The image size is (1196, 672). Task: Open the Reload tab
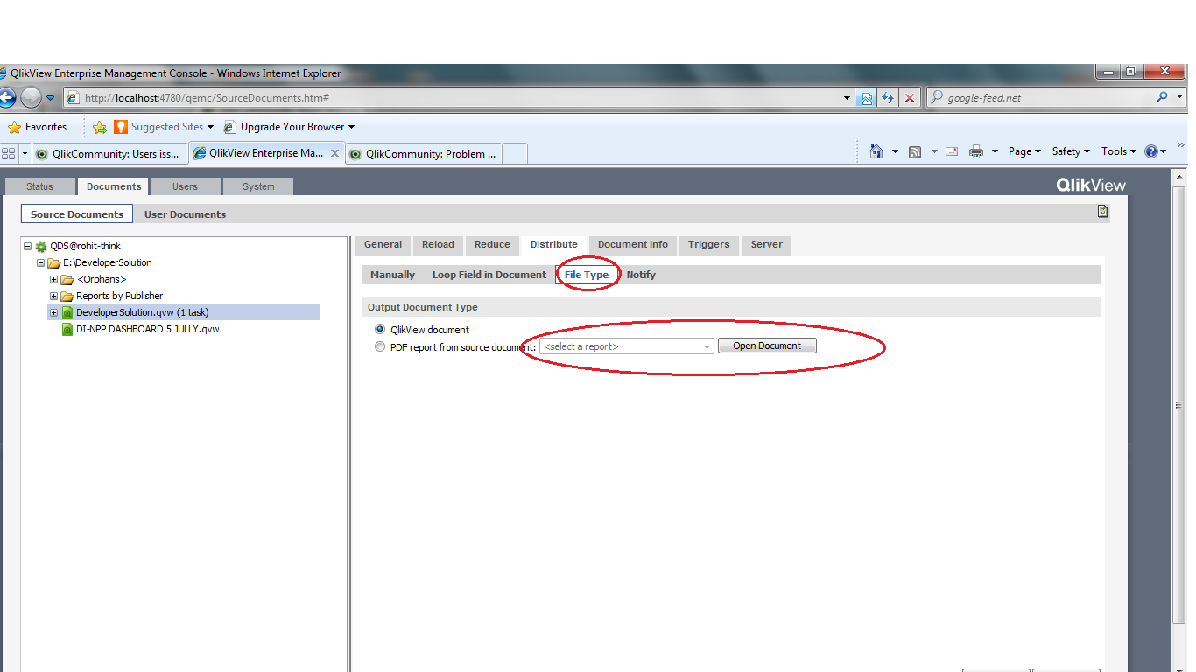[438, 245]
